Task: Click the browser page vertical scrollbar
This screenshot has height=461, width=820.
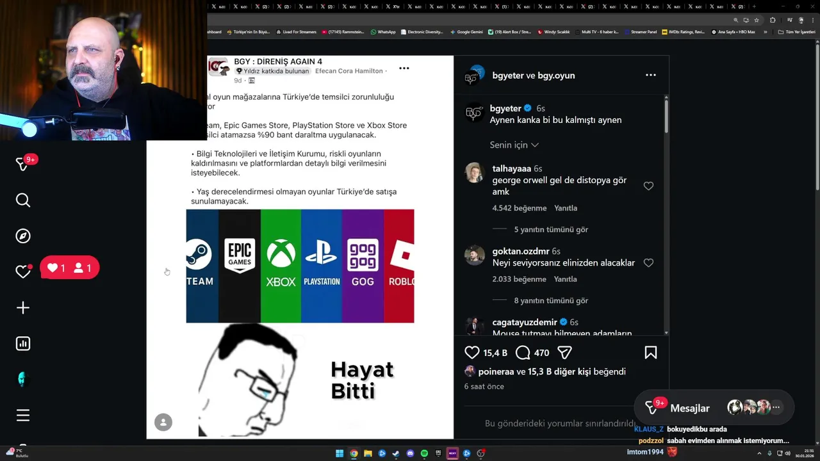Action: [x=816, y=115]
